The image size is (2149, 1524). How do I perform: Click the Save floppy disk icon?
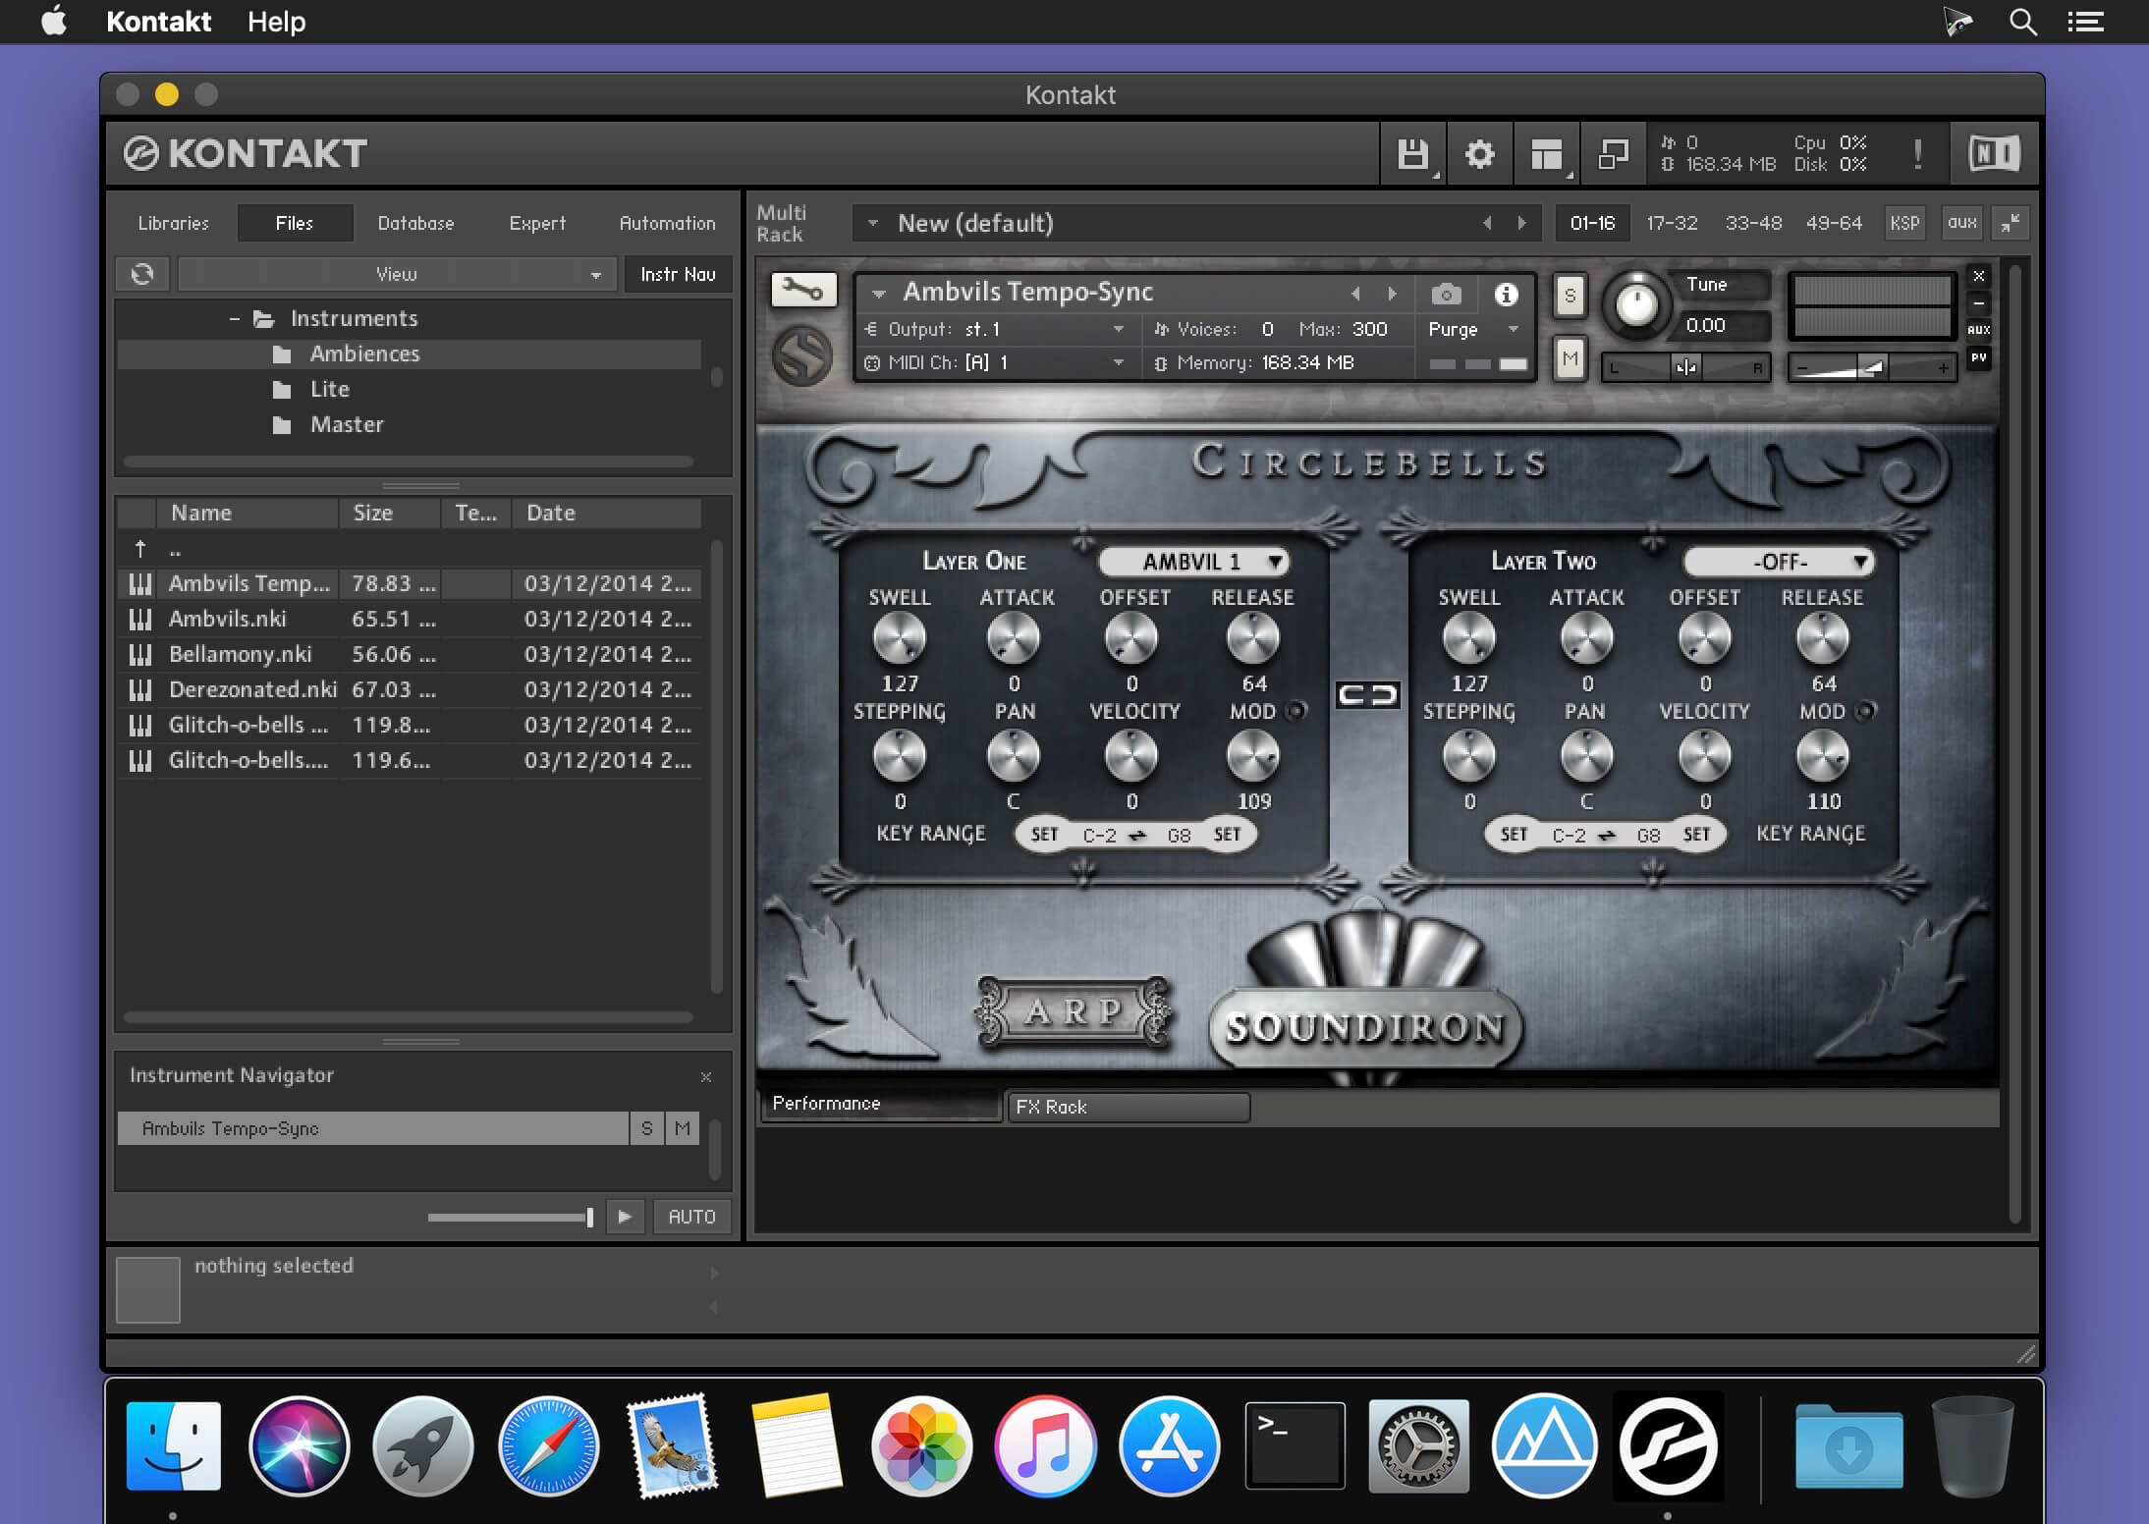click(1412, 154)
